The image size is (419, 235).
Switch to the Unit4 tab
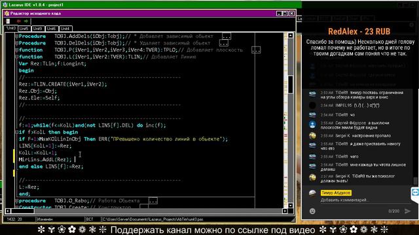pos(65,29)
